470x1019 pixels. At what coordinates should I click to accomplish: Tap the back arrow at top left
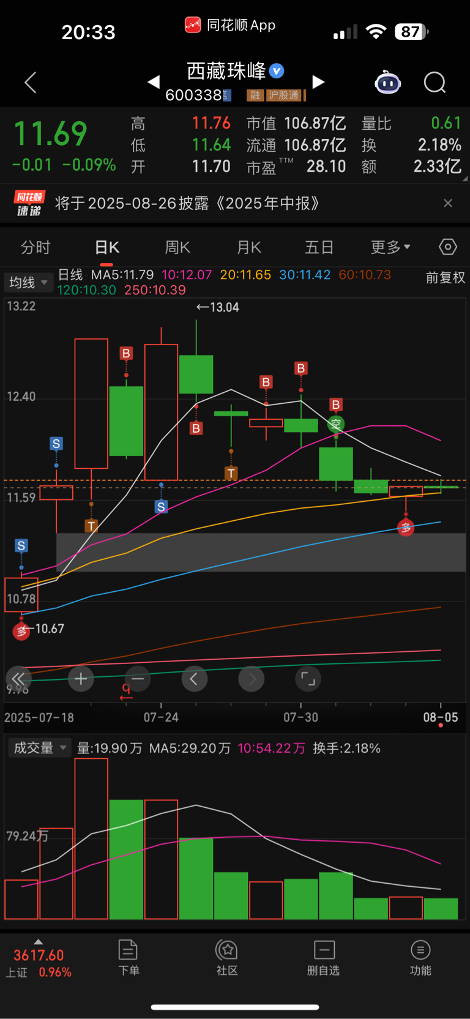click(x=31, y=83)
